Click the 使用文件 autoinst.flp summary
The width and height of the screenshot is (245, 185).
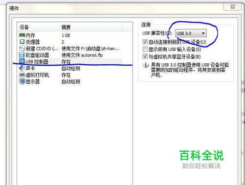pyautogui.click(x=82, y=55)
